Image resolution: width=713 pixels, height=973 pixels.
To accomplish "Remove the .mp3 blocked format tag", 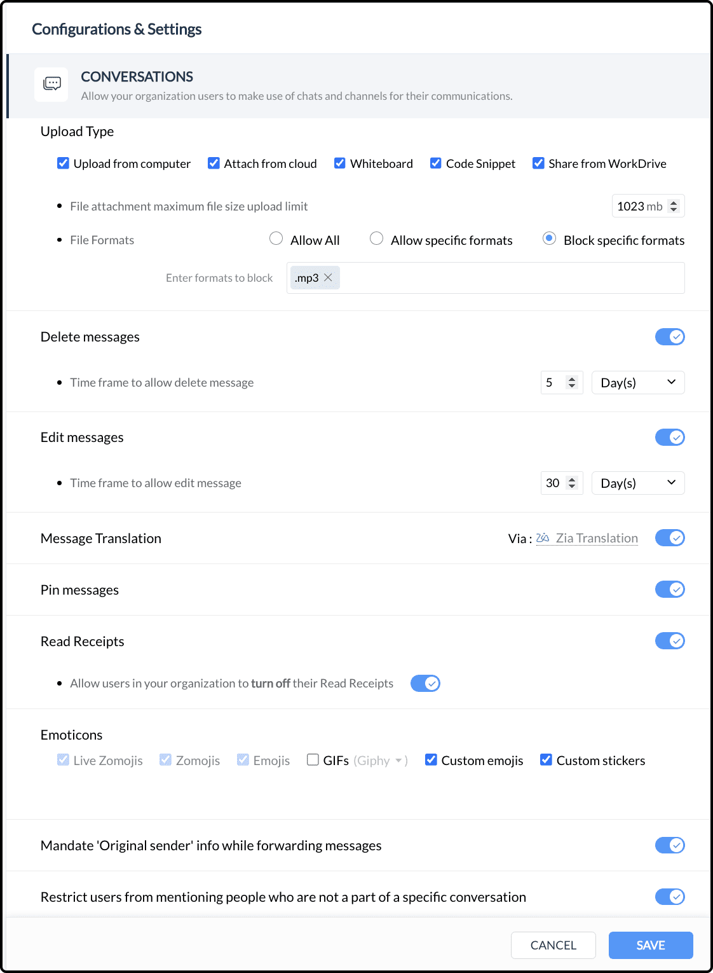I will (328, 277).
